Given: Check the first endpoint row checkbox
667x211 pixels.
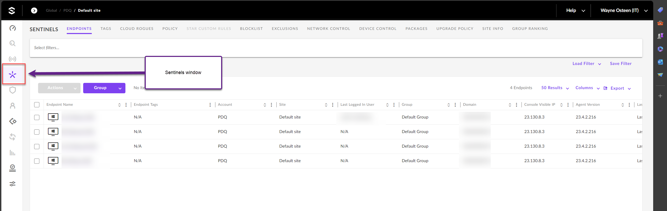Looking at the screenshot, I should [37, 117].
